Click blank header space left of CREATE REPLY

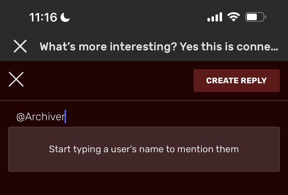pyautogui.click(x=108, y=80)
